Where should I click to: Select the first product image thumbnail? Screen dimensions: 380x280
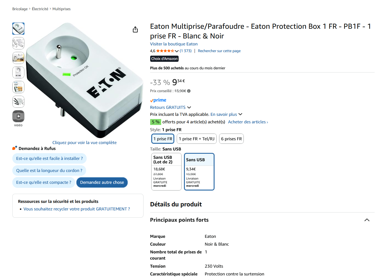18,29
